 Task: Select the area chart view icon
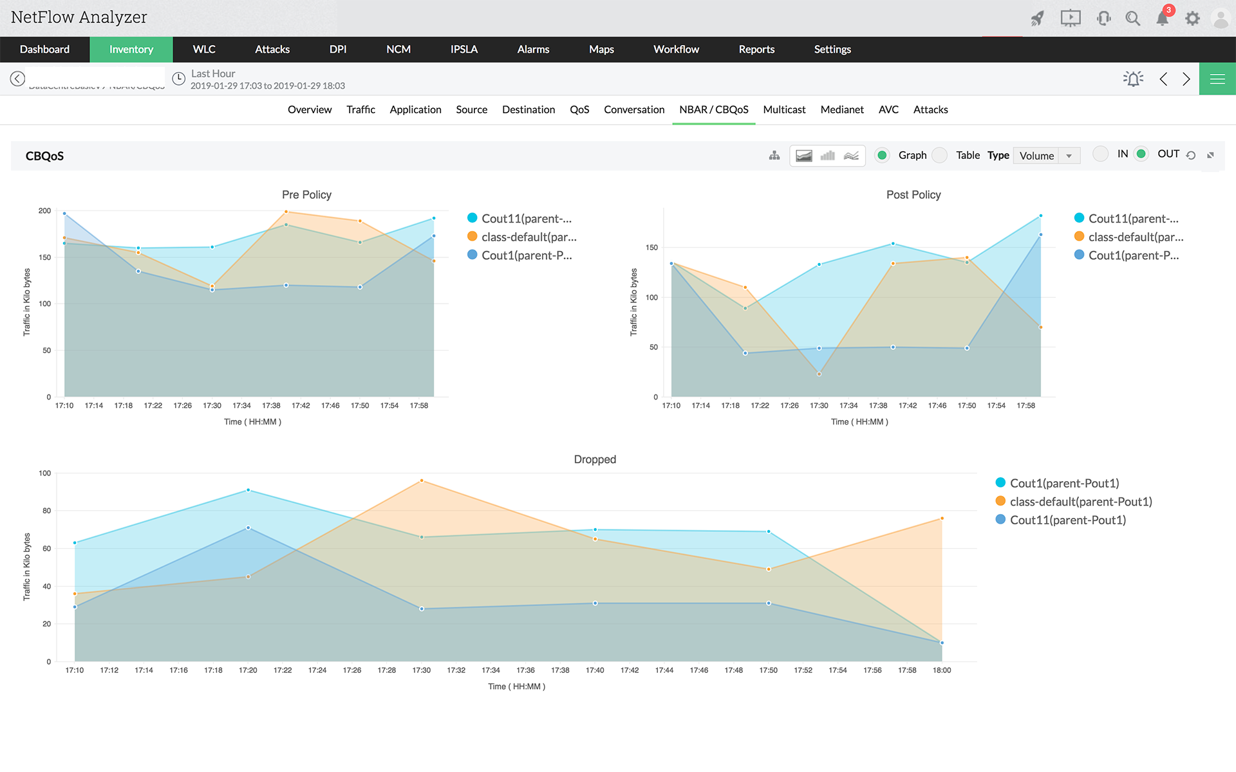coord(803,156)
